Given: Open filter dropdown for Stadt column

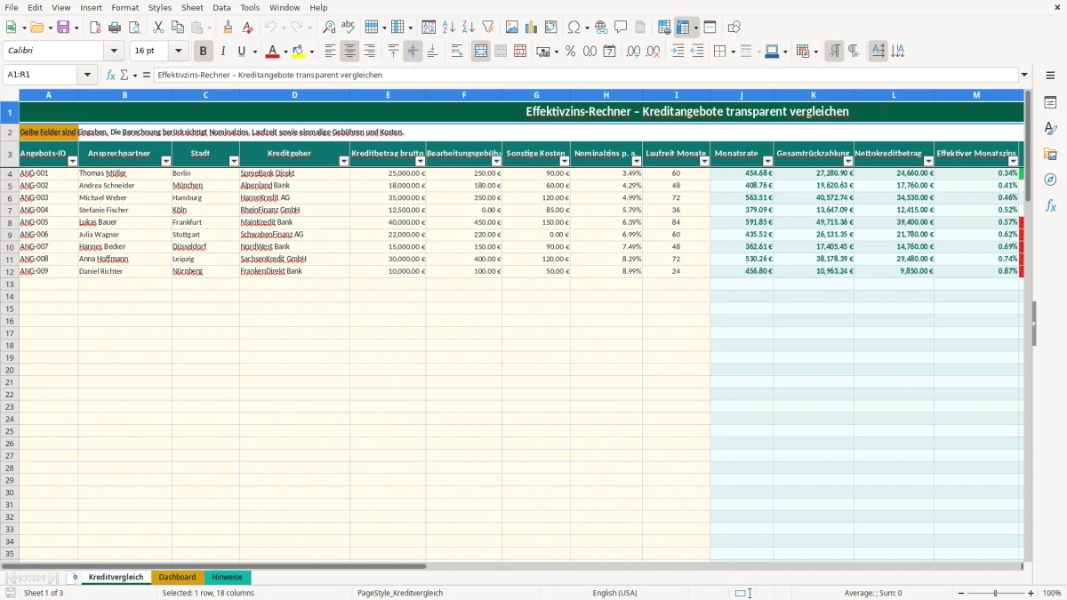Looking at the screenshot, I should click(234, 162).
